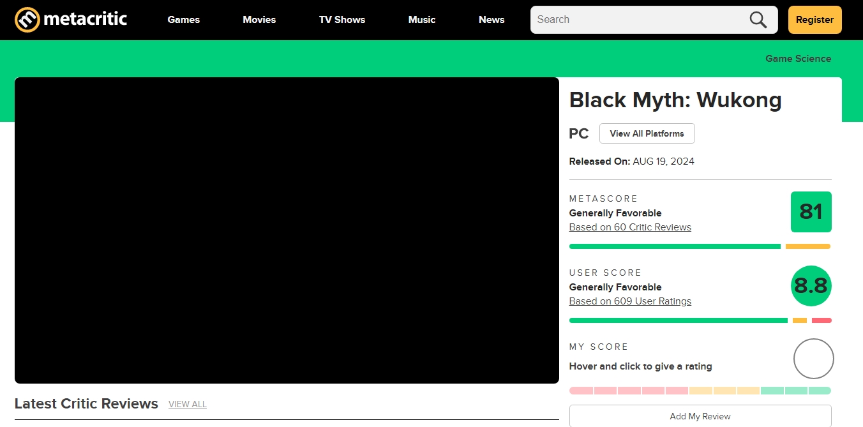Screen dimensions: 863x427
Task: Click the PC platform label
Action: pos(579,134)
